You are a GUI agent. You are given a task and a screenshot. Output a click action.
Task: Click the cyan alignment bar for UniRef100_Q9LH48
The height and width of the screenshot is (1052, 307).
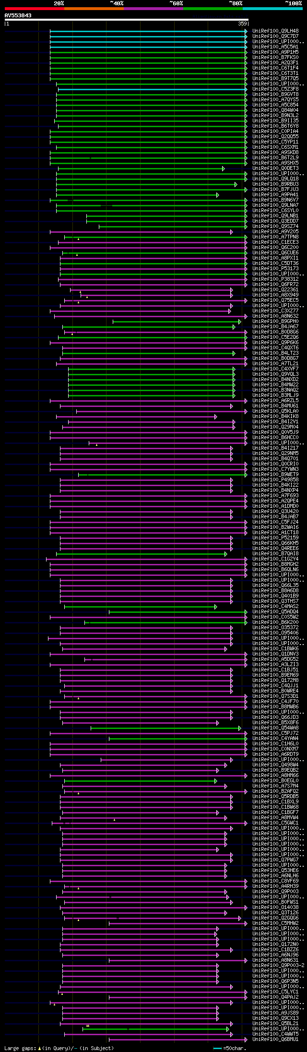tap(148, 31)
